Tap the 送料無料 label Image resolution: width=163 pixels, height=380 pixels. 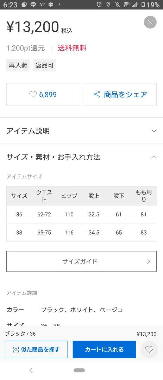click(x=72, y=48)
